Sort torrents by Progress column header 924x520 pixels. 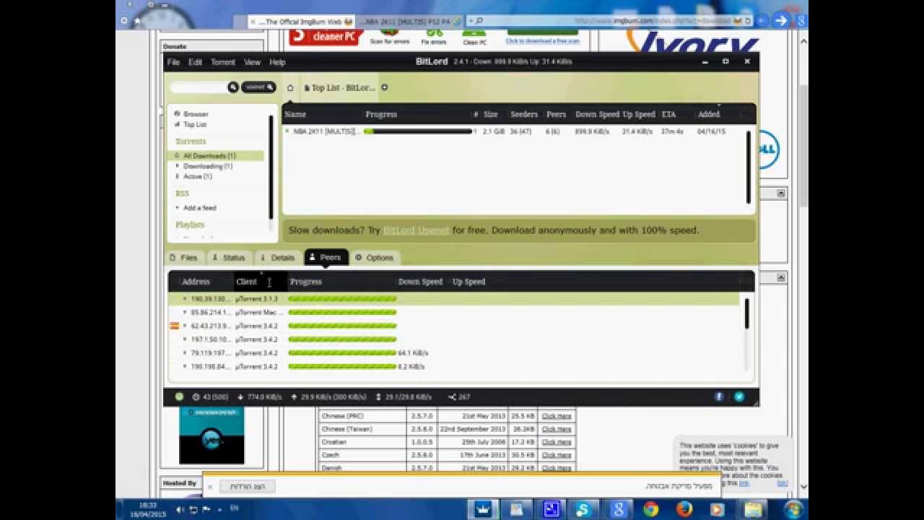point(381,114)
